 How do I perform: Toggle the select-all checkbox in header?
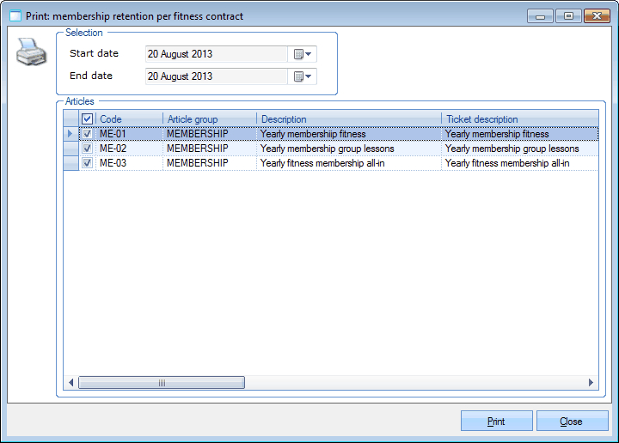[x=87, y=119]
